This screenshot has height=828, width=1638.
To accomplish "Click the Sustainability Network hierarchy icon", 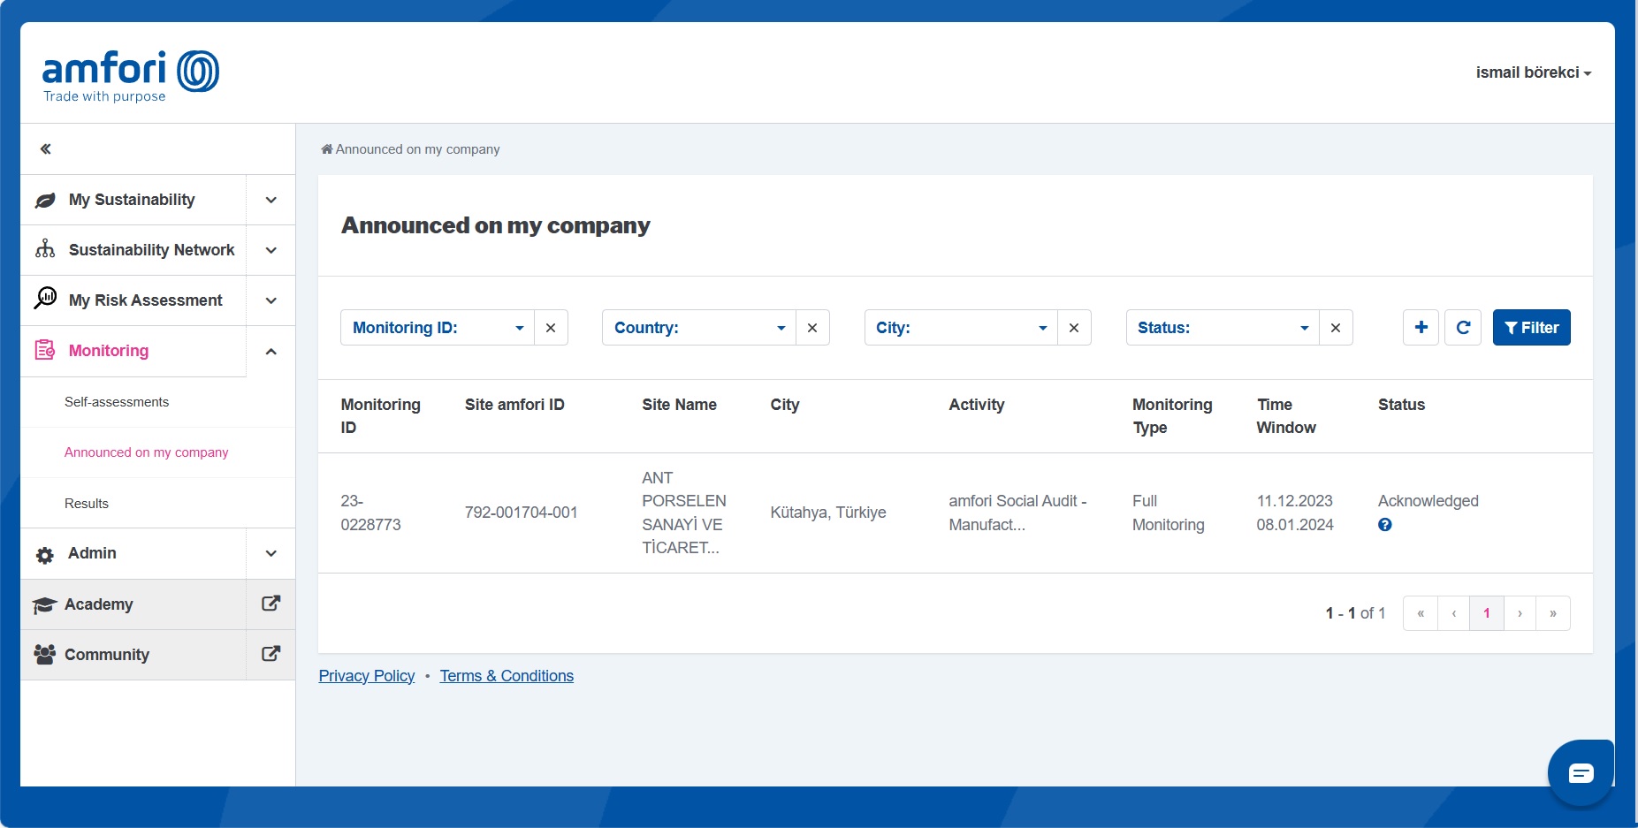I will pos(45,249).
